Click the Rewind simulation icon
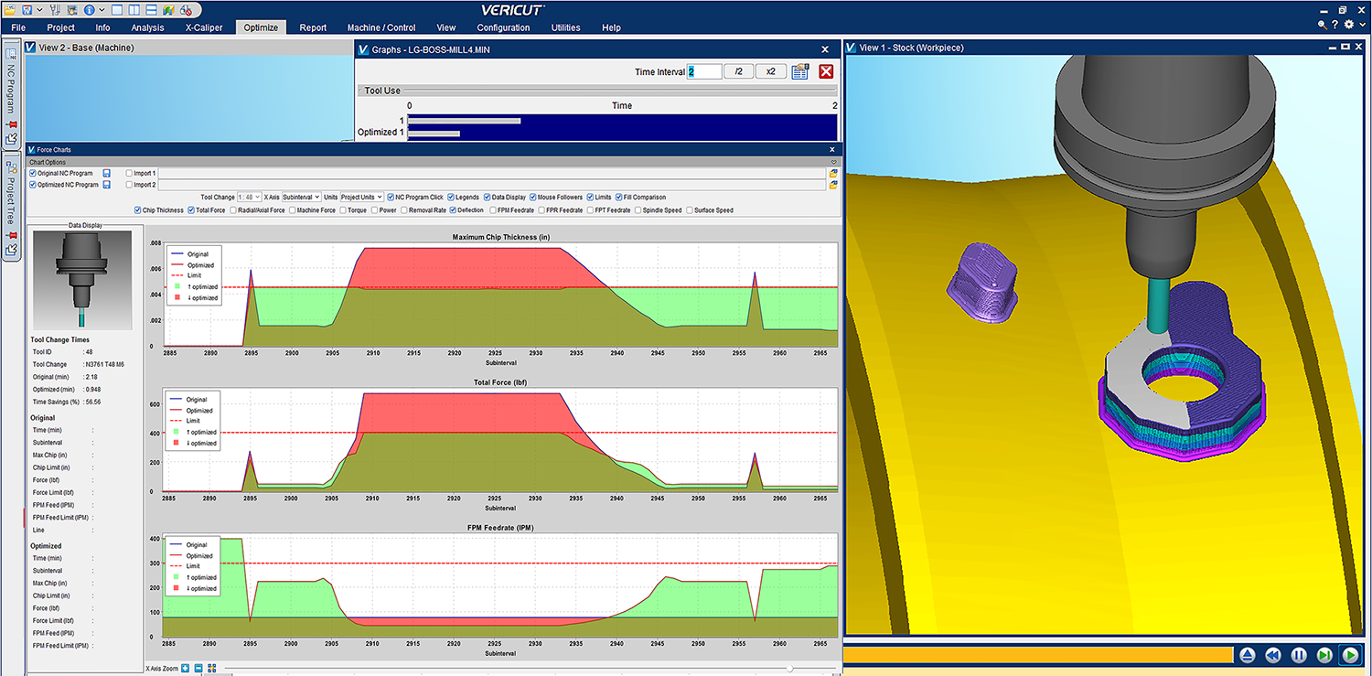This screenshot has width=1372, height=676. tap(1272, 655)
